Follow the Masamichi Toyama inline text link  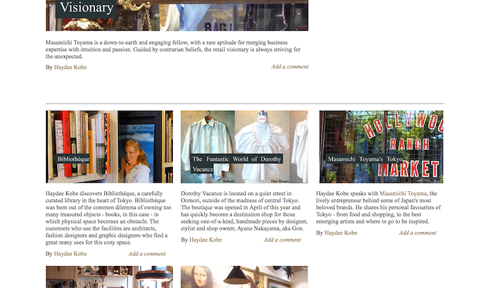pos(403,193)
